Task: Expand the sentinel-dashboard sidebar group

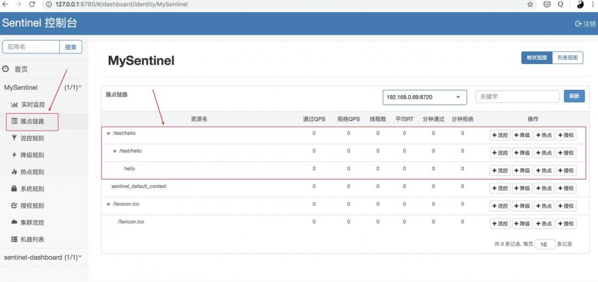Action: click(x=43, y=257)
